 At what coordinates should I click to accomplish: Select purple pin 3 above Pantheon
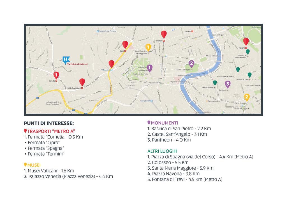(x=228, y=84)
